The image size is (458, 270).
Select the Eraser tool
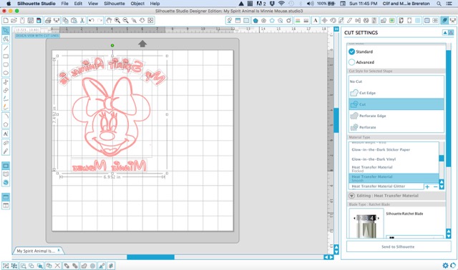coord(6,143)
